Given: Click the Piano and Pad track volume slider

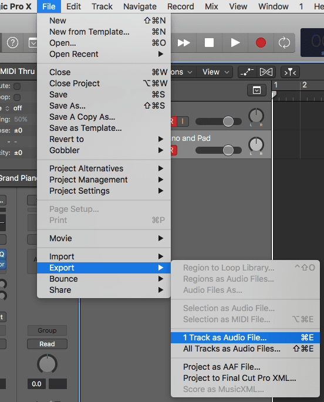Looking at the screenshot, I should point(218,150).
